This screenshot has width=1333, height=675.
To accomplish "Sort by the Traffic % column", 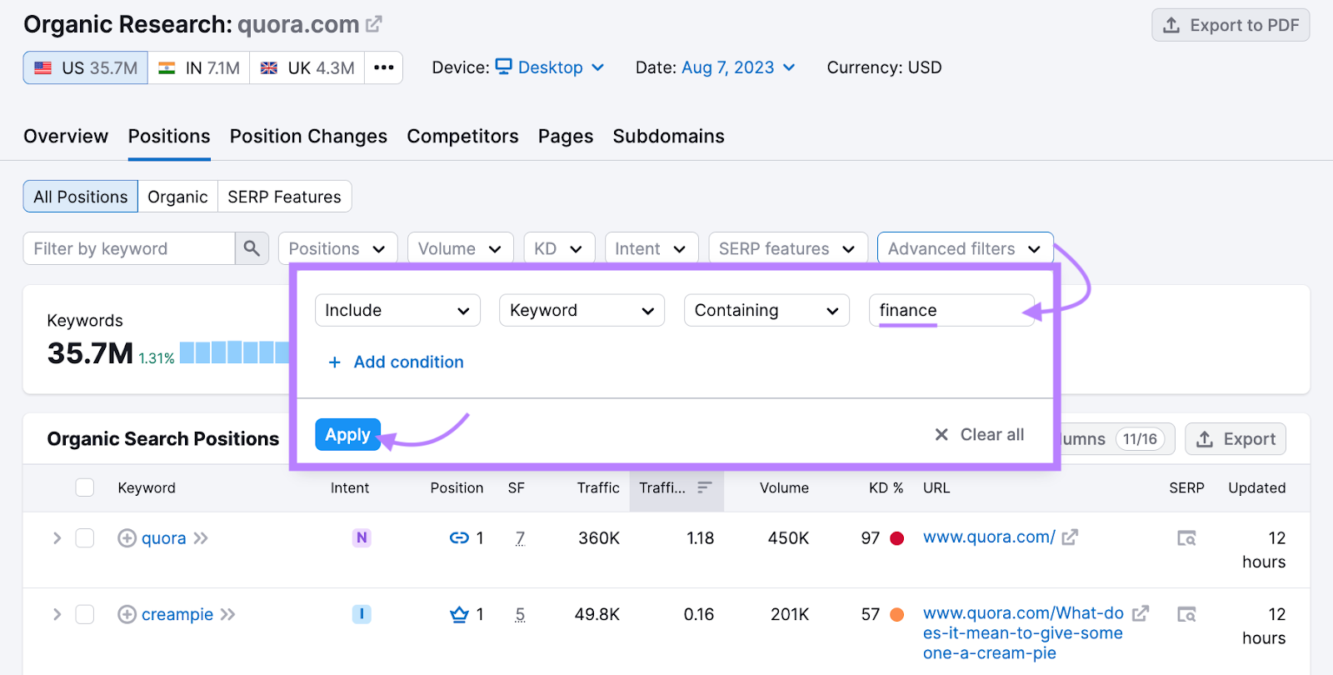I will (x=676, y=487).
